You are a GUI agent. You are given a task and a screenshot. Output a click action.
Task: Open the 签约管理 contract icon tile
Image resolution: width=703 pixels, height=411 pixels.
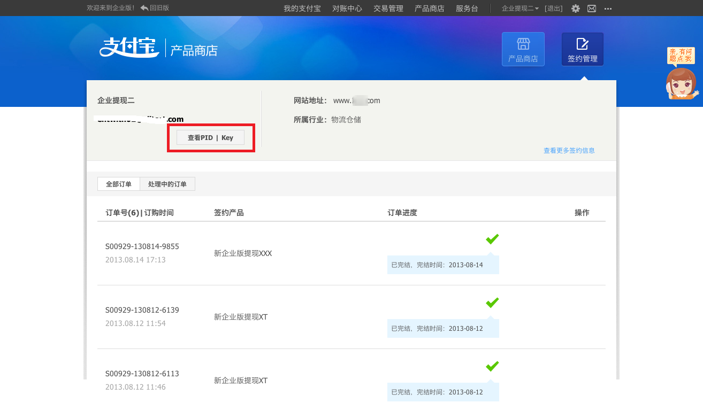(582, 49)
